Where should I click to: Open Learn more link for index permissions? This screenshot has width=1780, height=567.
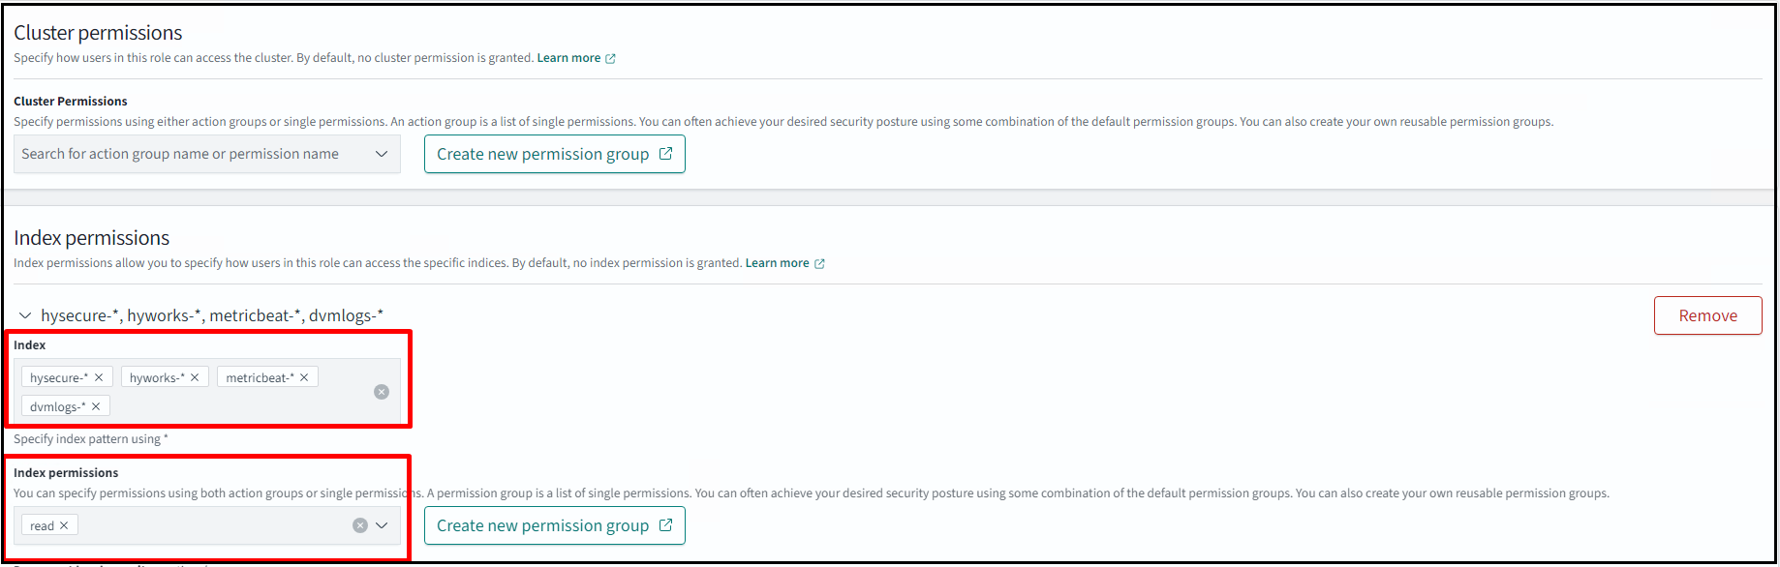[777, 263]
